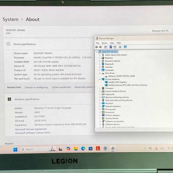Image resolution: width=173 pixels, height=173 pixels.
Task: Select Human Interface Devices entry
Action: point(115,91)
